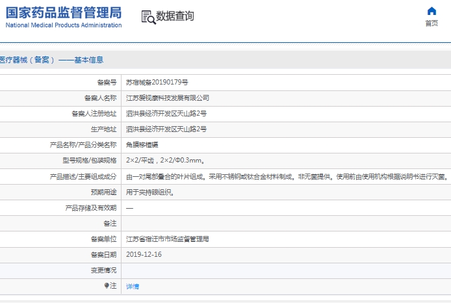Select the 首页 label under the home icon
Image resolution: width=451 pixels, height=303 pixels.
coord(432,23)
